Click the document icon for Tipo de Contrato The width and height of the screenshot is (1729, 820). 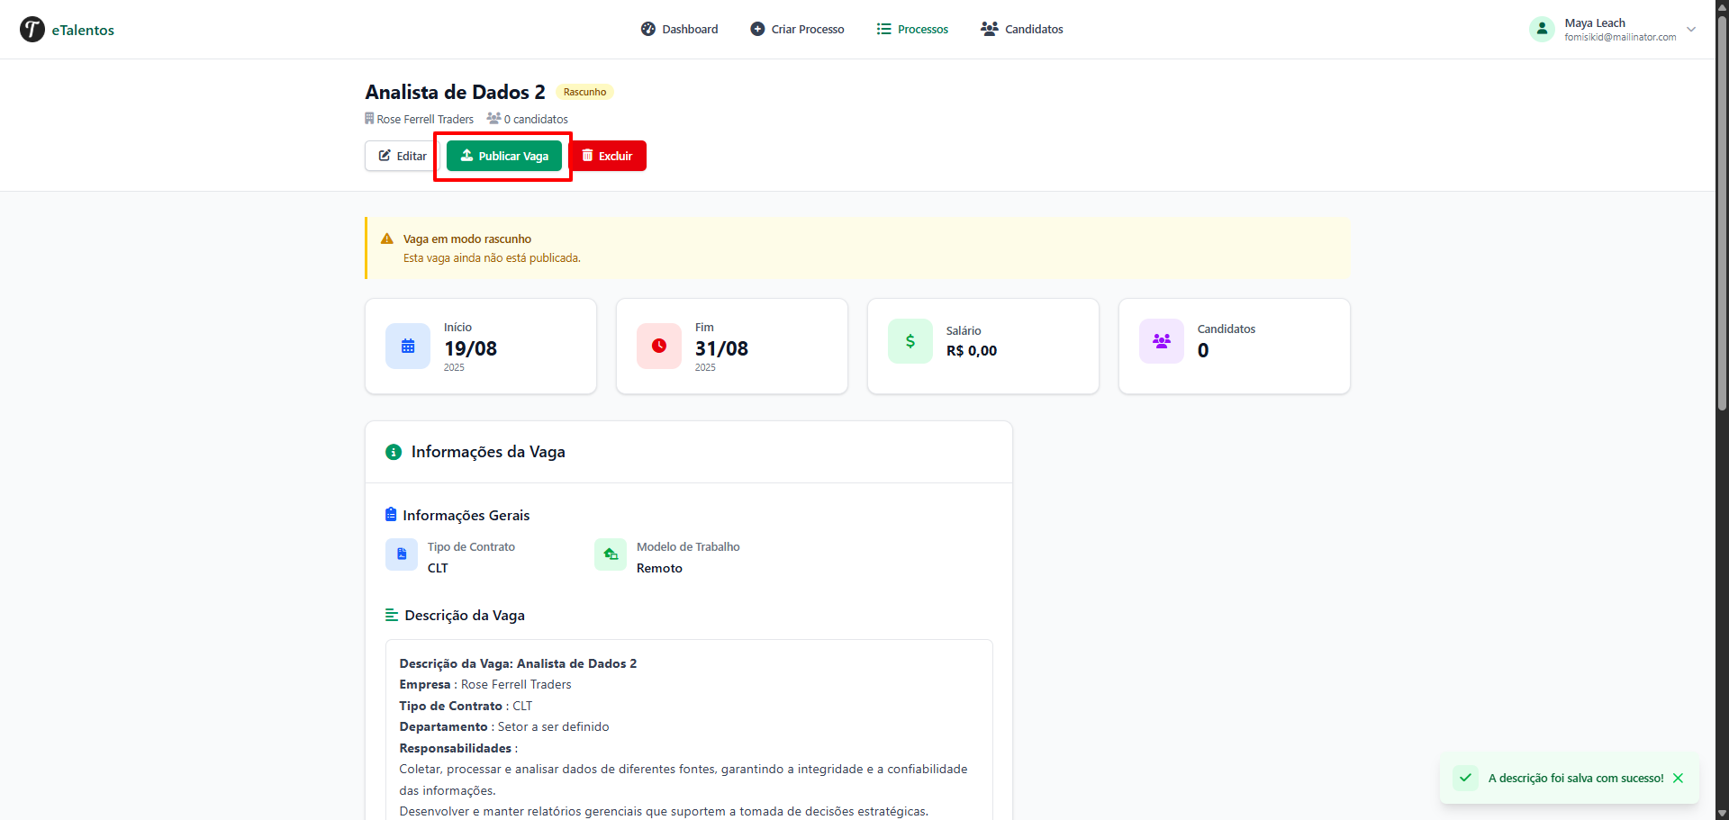tap(402, 554)
